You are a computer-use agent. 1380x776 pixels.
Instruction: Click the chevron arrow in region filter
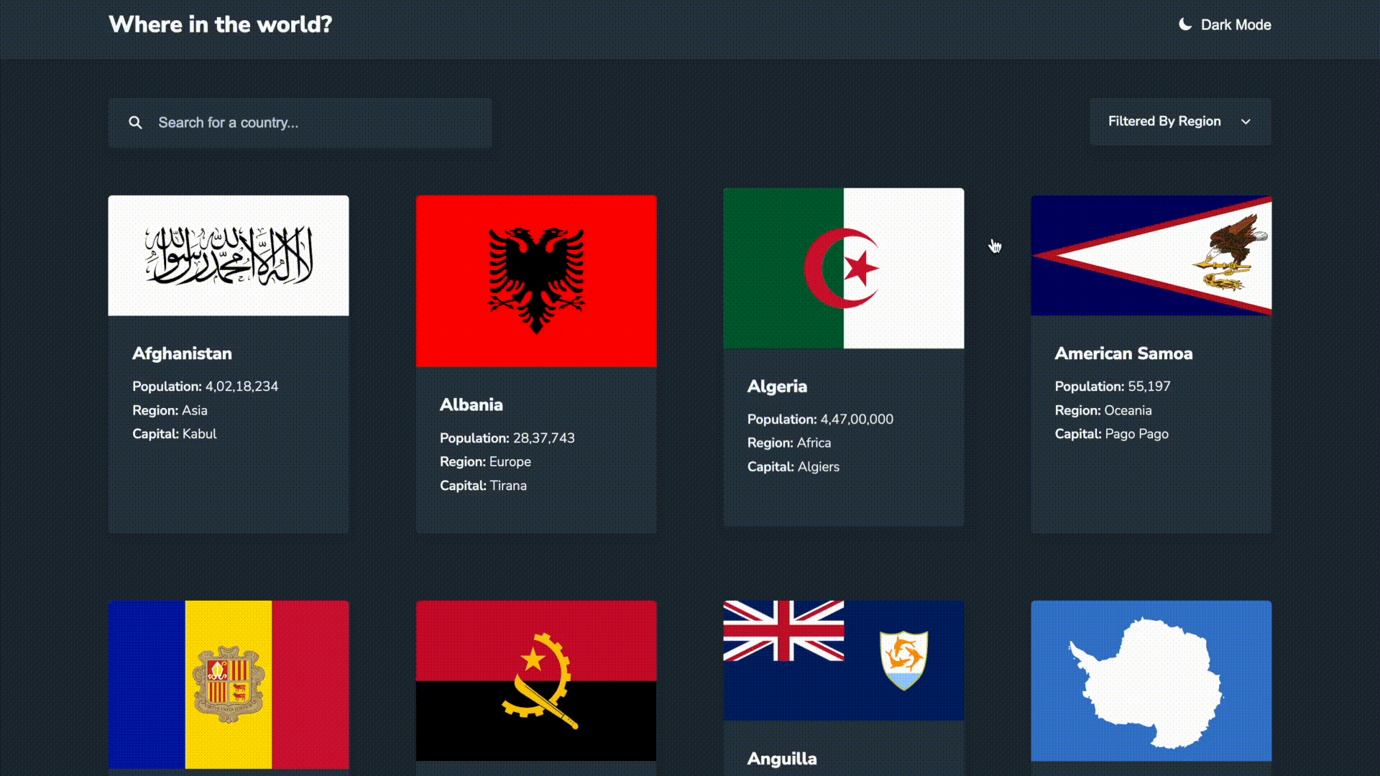click(1246, 121)
